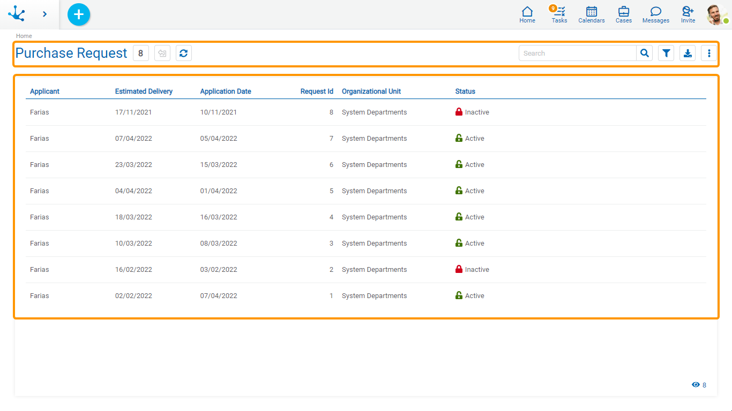Click the Inactive status of request 2
732x411 pixels.
tap(477, 270)
